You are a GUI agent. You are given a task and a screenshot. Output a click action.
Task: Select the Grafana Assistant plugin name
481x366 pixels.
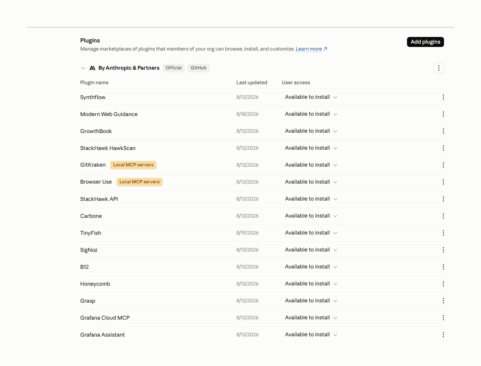point(103,335)
